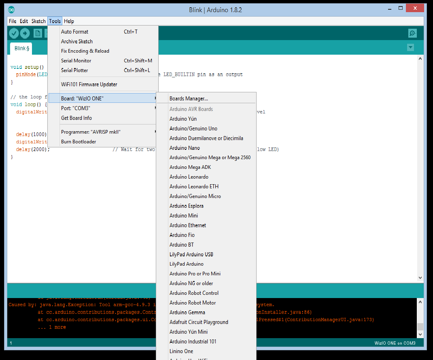This screenshot has height=360, width=433.
Task: Select Arduino Ethernet board
Action: point(206,226)
